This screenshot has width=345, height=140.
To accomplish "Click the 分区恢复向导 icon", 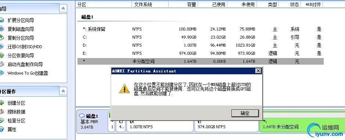I will point(2,55).
